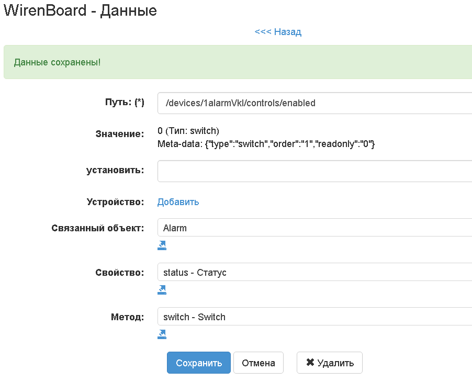The width and height of the screenshot is (472, 382).
Task: Click the Добавить device link
Action: pos(178,202)
